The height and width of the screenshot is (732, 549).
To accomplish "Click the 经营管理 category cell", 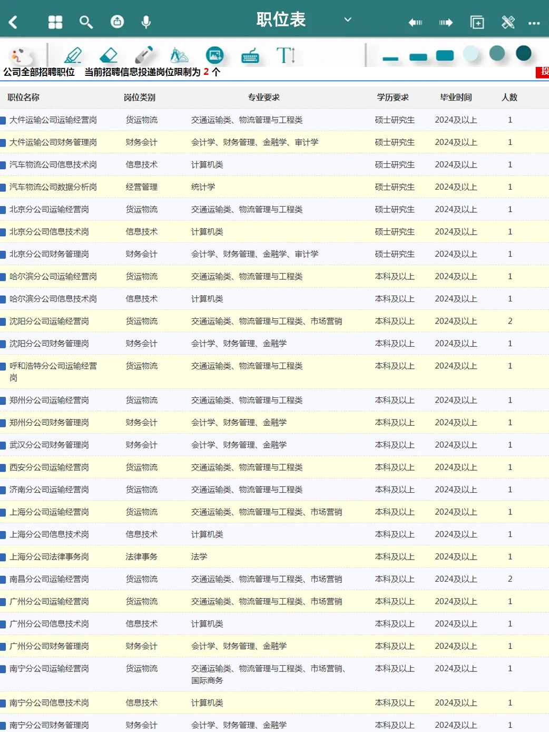I will (x=142, y=187).
